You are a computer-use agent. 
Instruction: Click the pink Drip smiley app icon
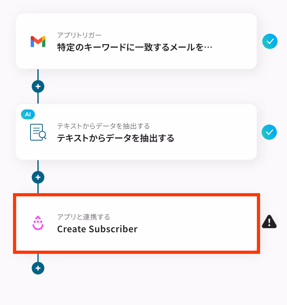pos(38,223)
